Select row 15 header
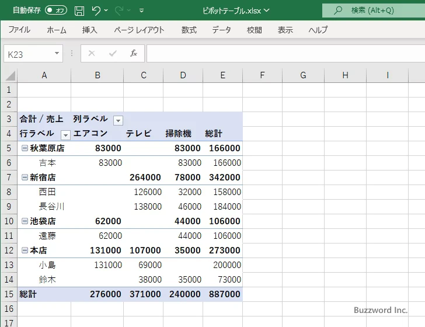This screenshot has width=425, height=327. [9, 294]
